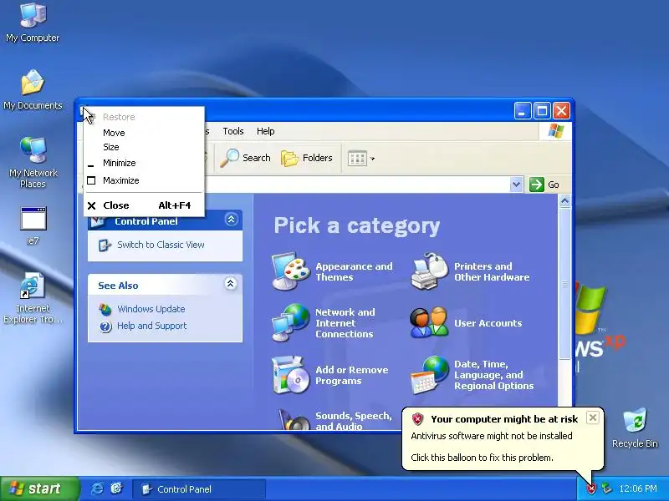Open Date, Time, Language, Regional Options icon
The image size is (669, 501).
click(429, 375)
